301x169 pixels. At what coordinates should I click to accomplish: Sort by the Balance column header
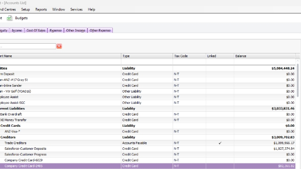tap(264, 56)
